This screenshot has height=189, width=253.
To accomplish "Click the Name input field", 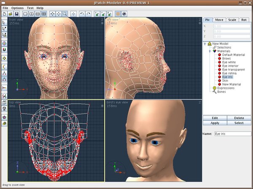I will [x=232, y=134].
